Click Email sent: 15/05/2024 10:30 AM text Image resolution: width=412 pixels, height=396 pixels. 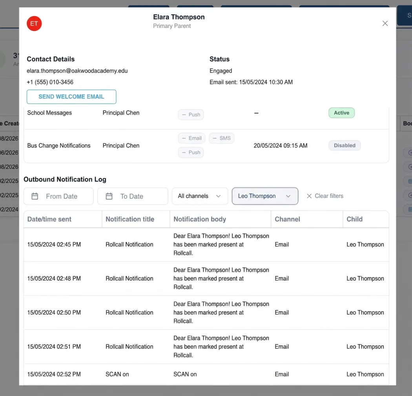pos(251,82)
